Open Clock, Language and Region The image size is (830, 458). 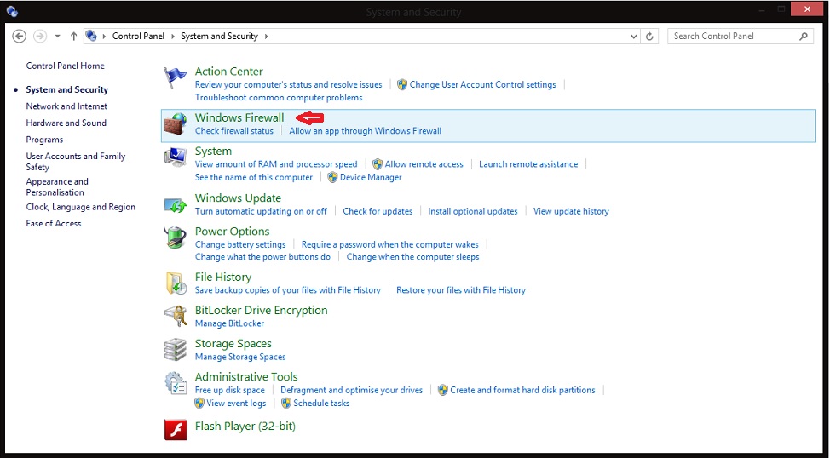[x=80, y=207]
